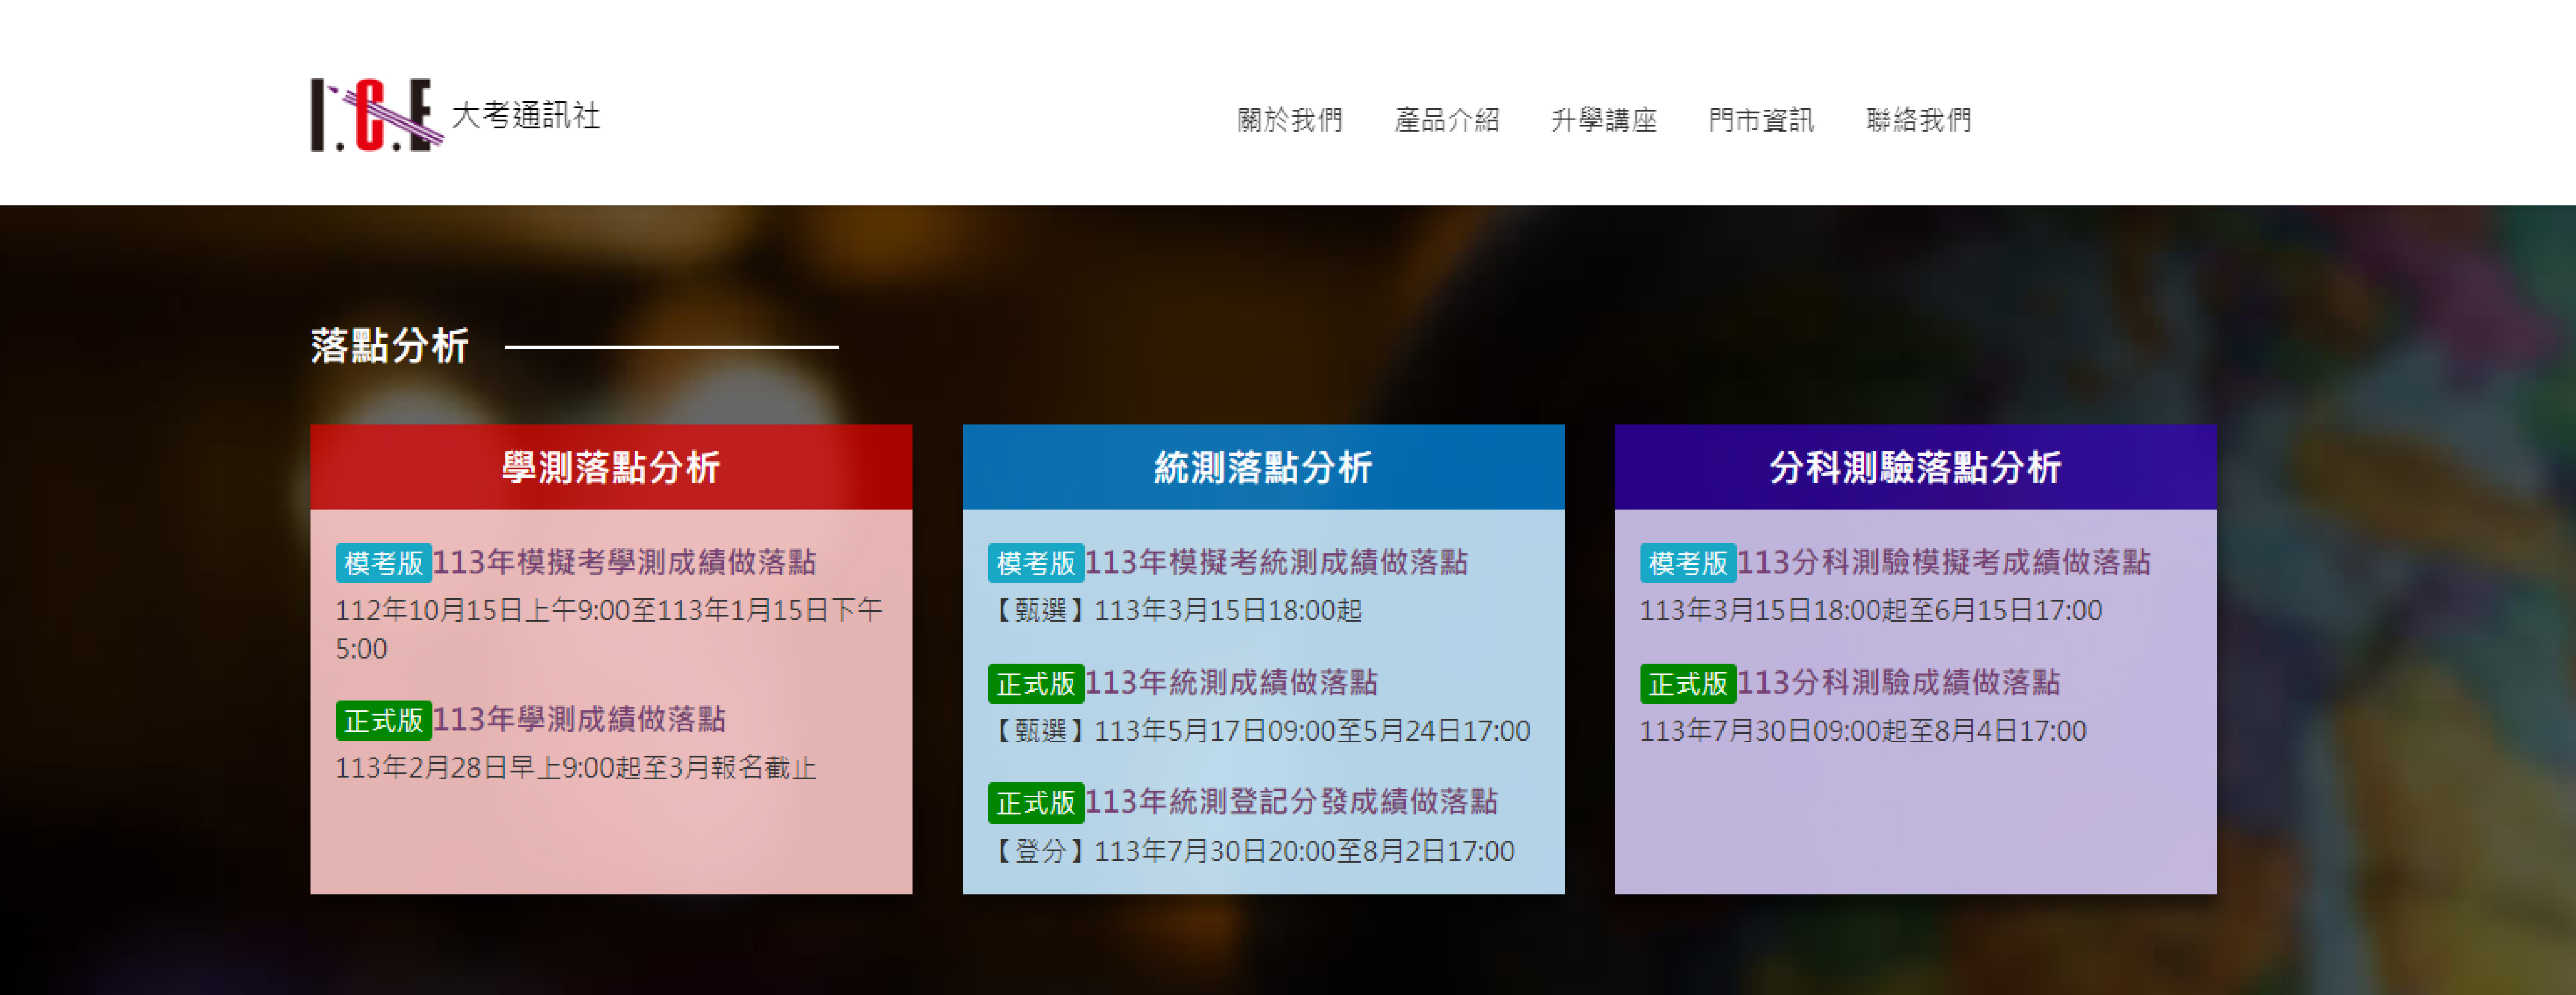Open the 產品介紹 menu item
This screenshot has width=2576, height=995.
point(1447,120)
